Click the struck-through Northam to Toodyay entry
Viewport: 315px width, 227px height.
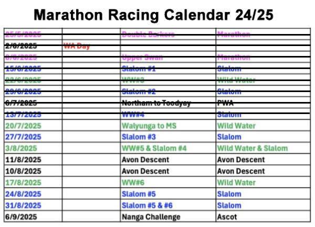(156, 103)
